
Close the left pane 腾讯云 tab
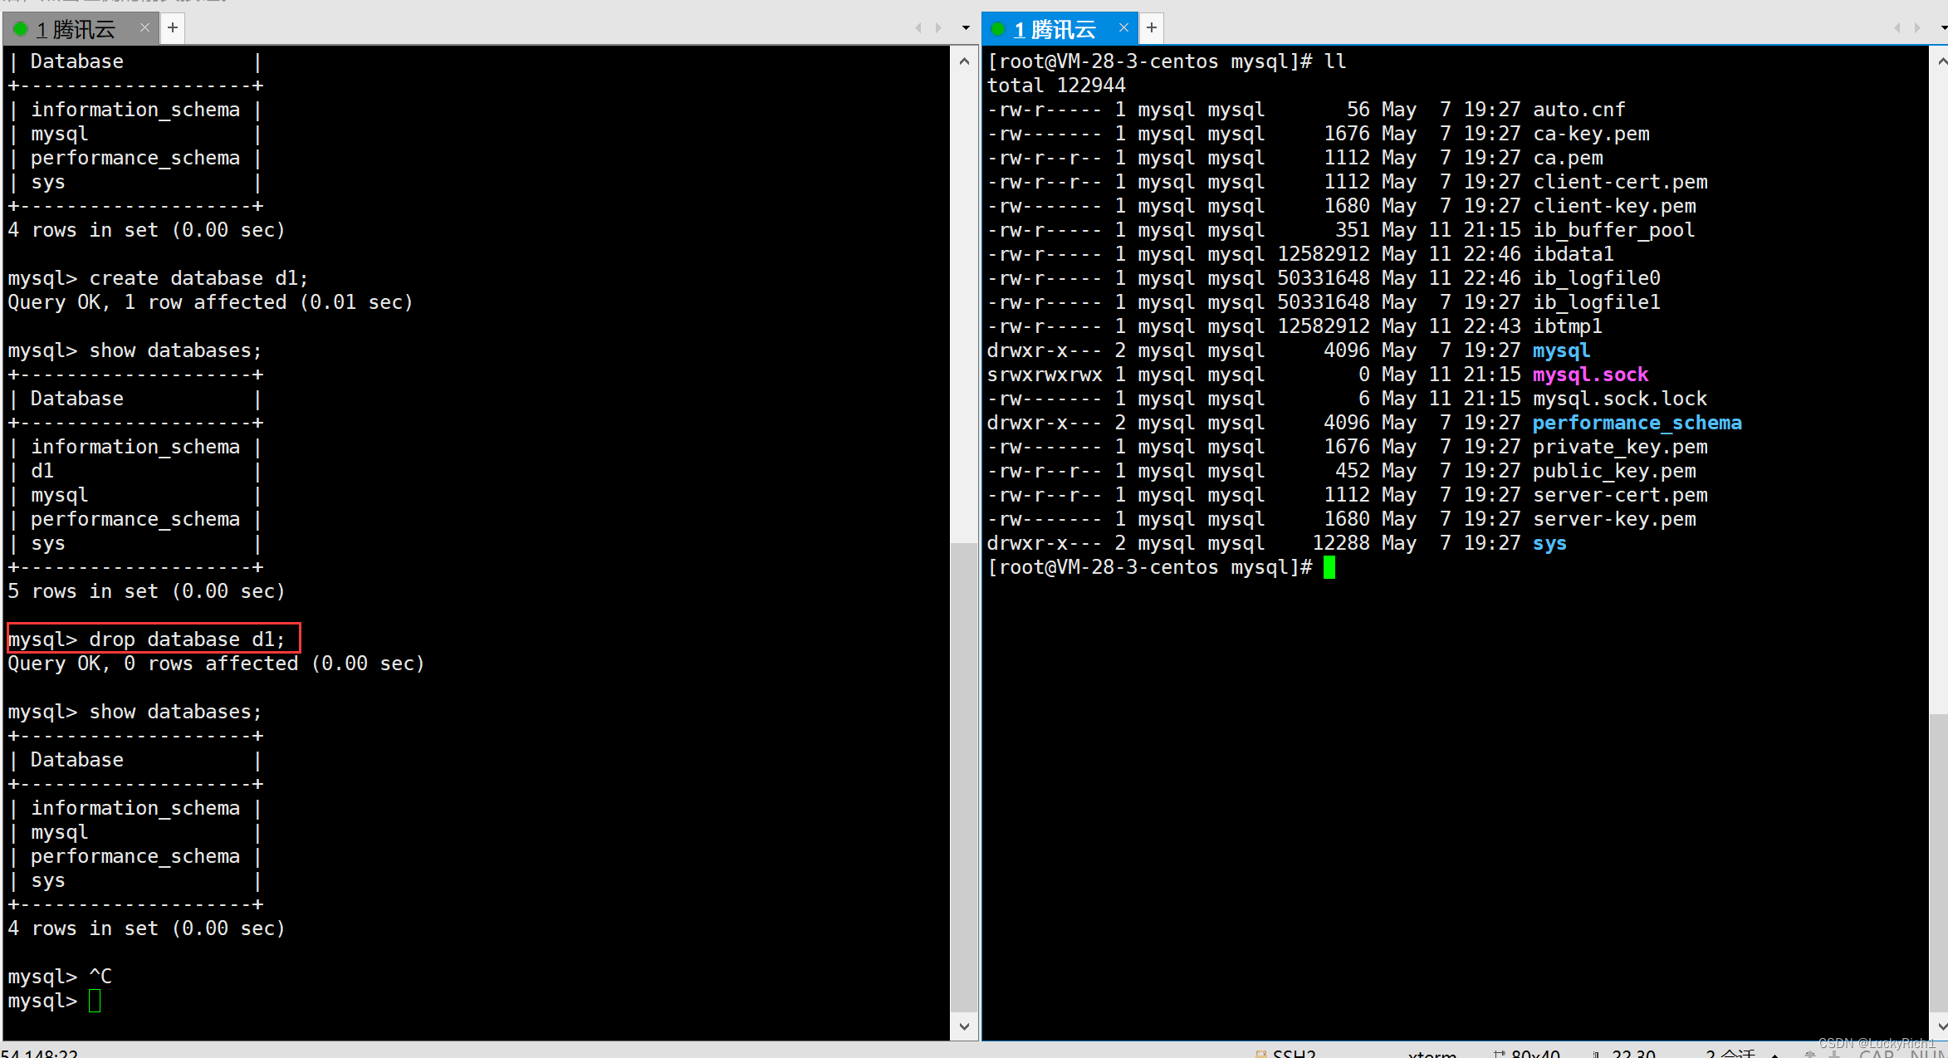145,28
